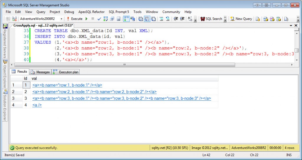Click Display Estimated Execution Plan icon

[106, 19]
